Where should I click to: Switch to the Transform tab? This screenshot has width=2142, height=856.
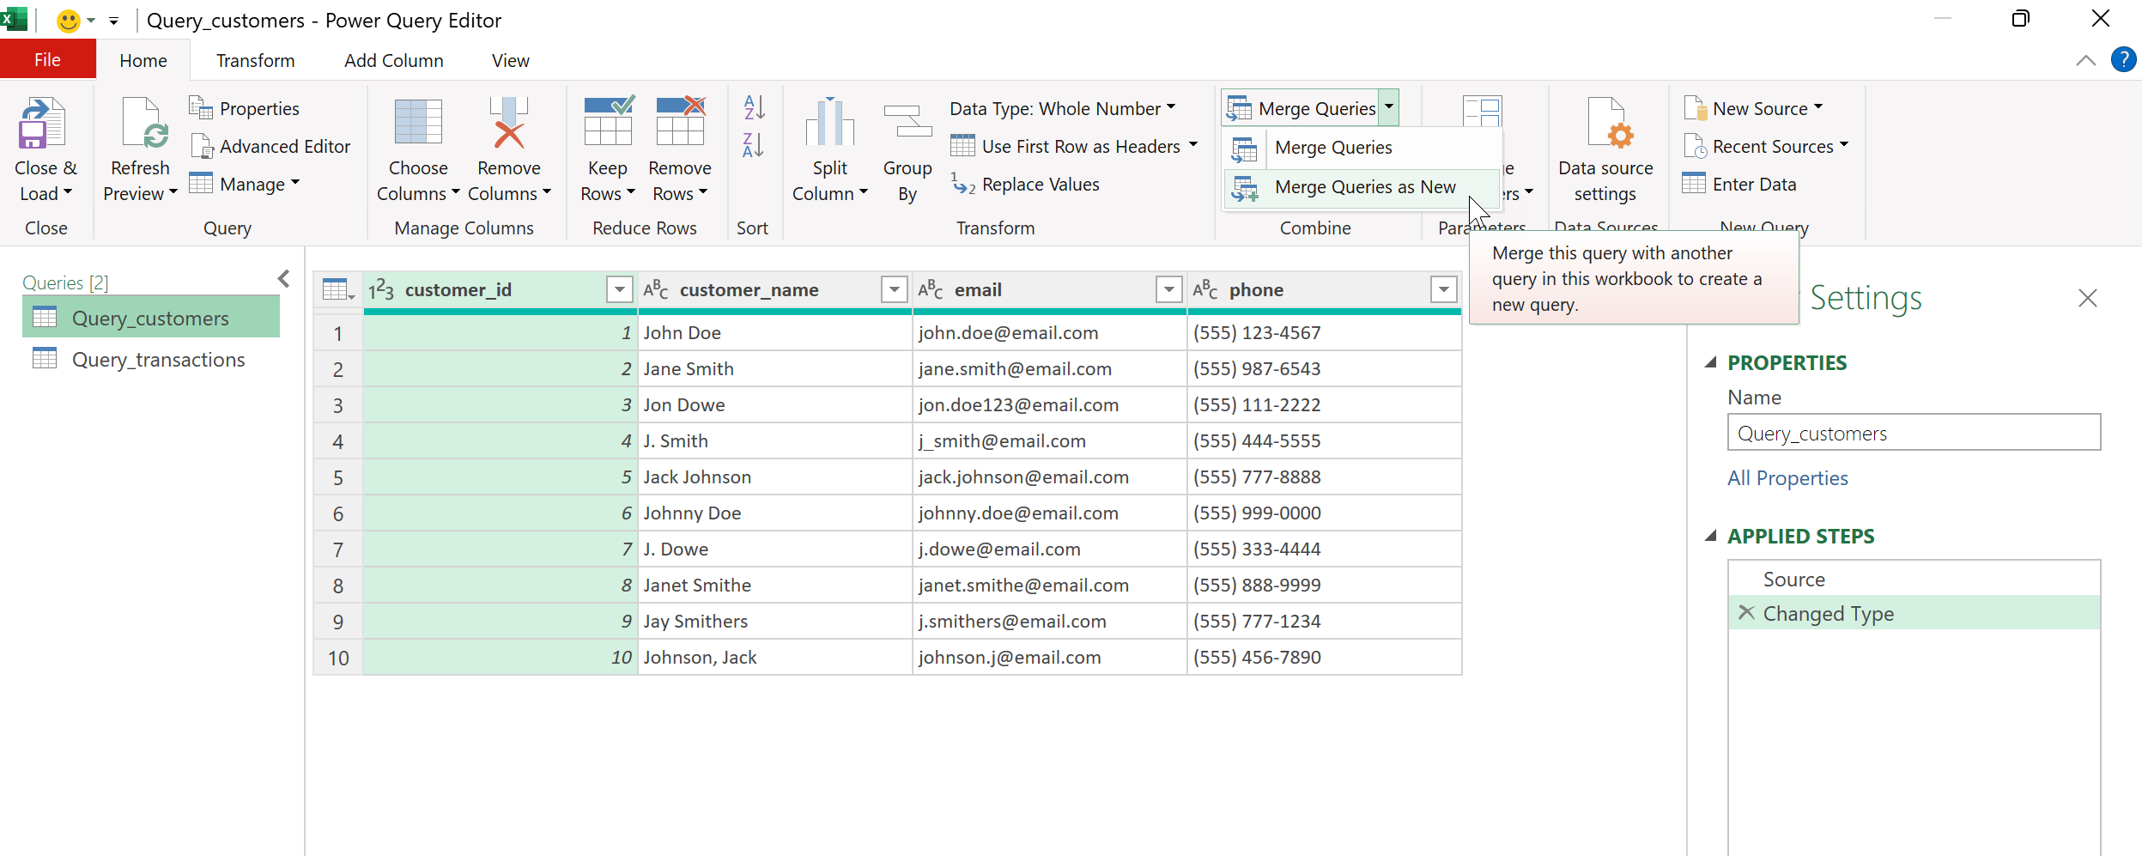coord(255,61)
